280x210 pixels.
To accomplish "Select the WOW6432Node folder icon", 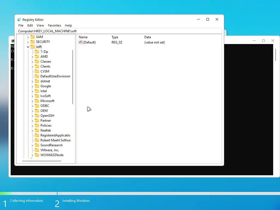I will click(x=37, y=155).
